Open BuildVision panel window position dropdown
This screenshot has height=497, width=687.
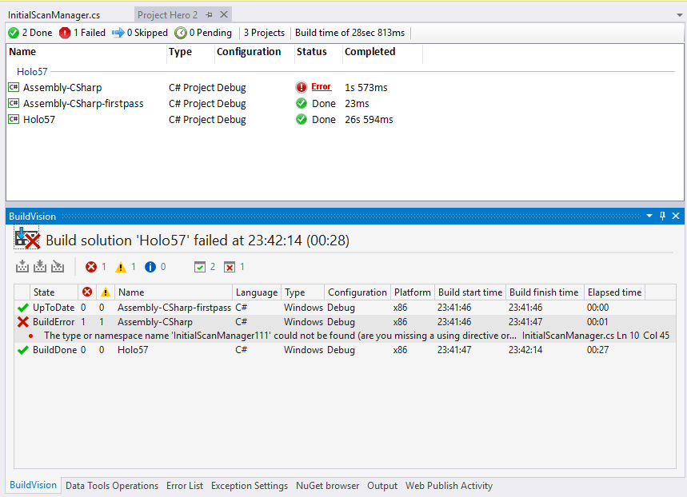[649, 217]
